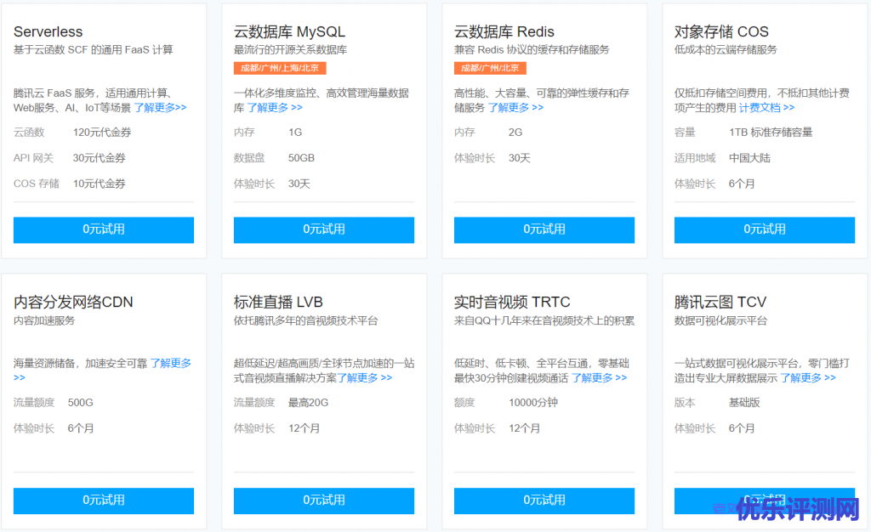Click subtitle 兼容 Redis 协议的缓存和存储服务
The height and width of the screenshot is (532, 871).
pyautogui.click(x=532, y=49)
